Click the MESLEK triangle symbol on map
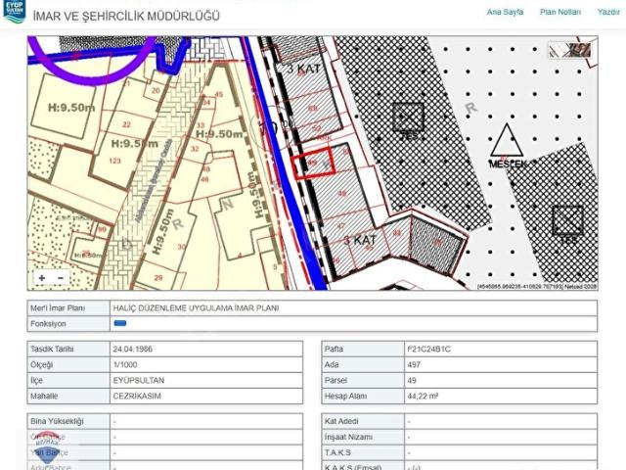Viewport: 626px width, 470px height. tap(507, 140)
